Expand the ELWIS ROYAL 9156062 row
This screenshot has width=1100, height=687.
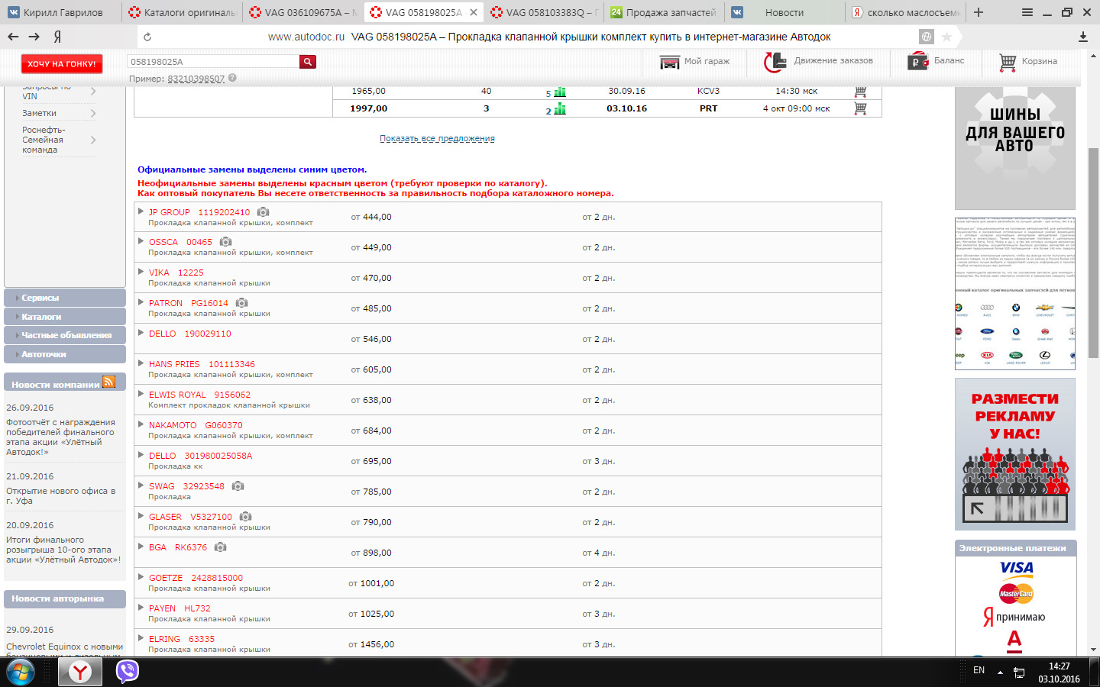click(141, 394)
